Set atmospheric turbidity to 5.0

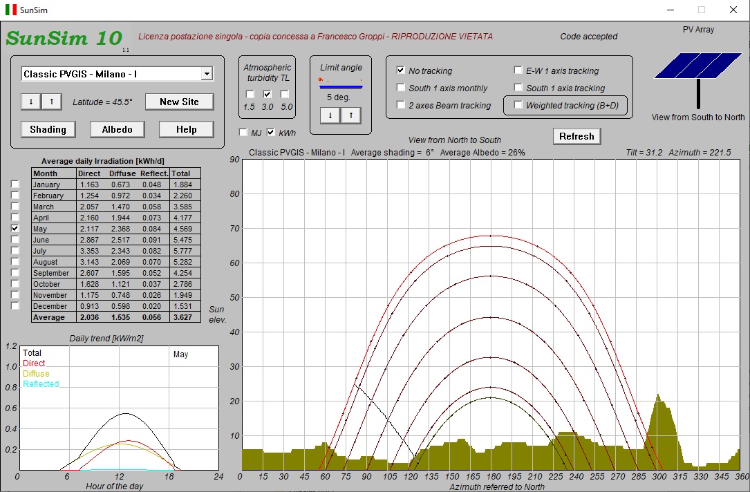(285, 94)
